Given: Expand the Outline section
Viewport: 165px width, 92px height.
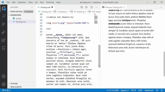Looking at the screenshot, I should coord(14,84).
